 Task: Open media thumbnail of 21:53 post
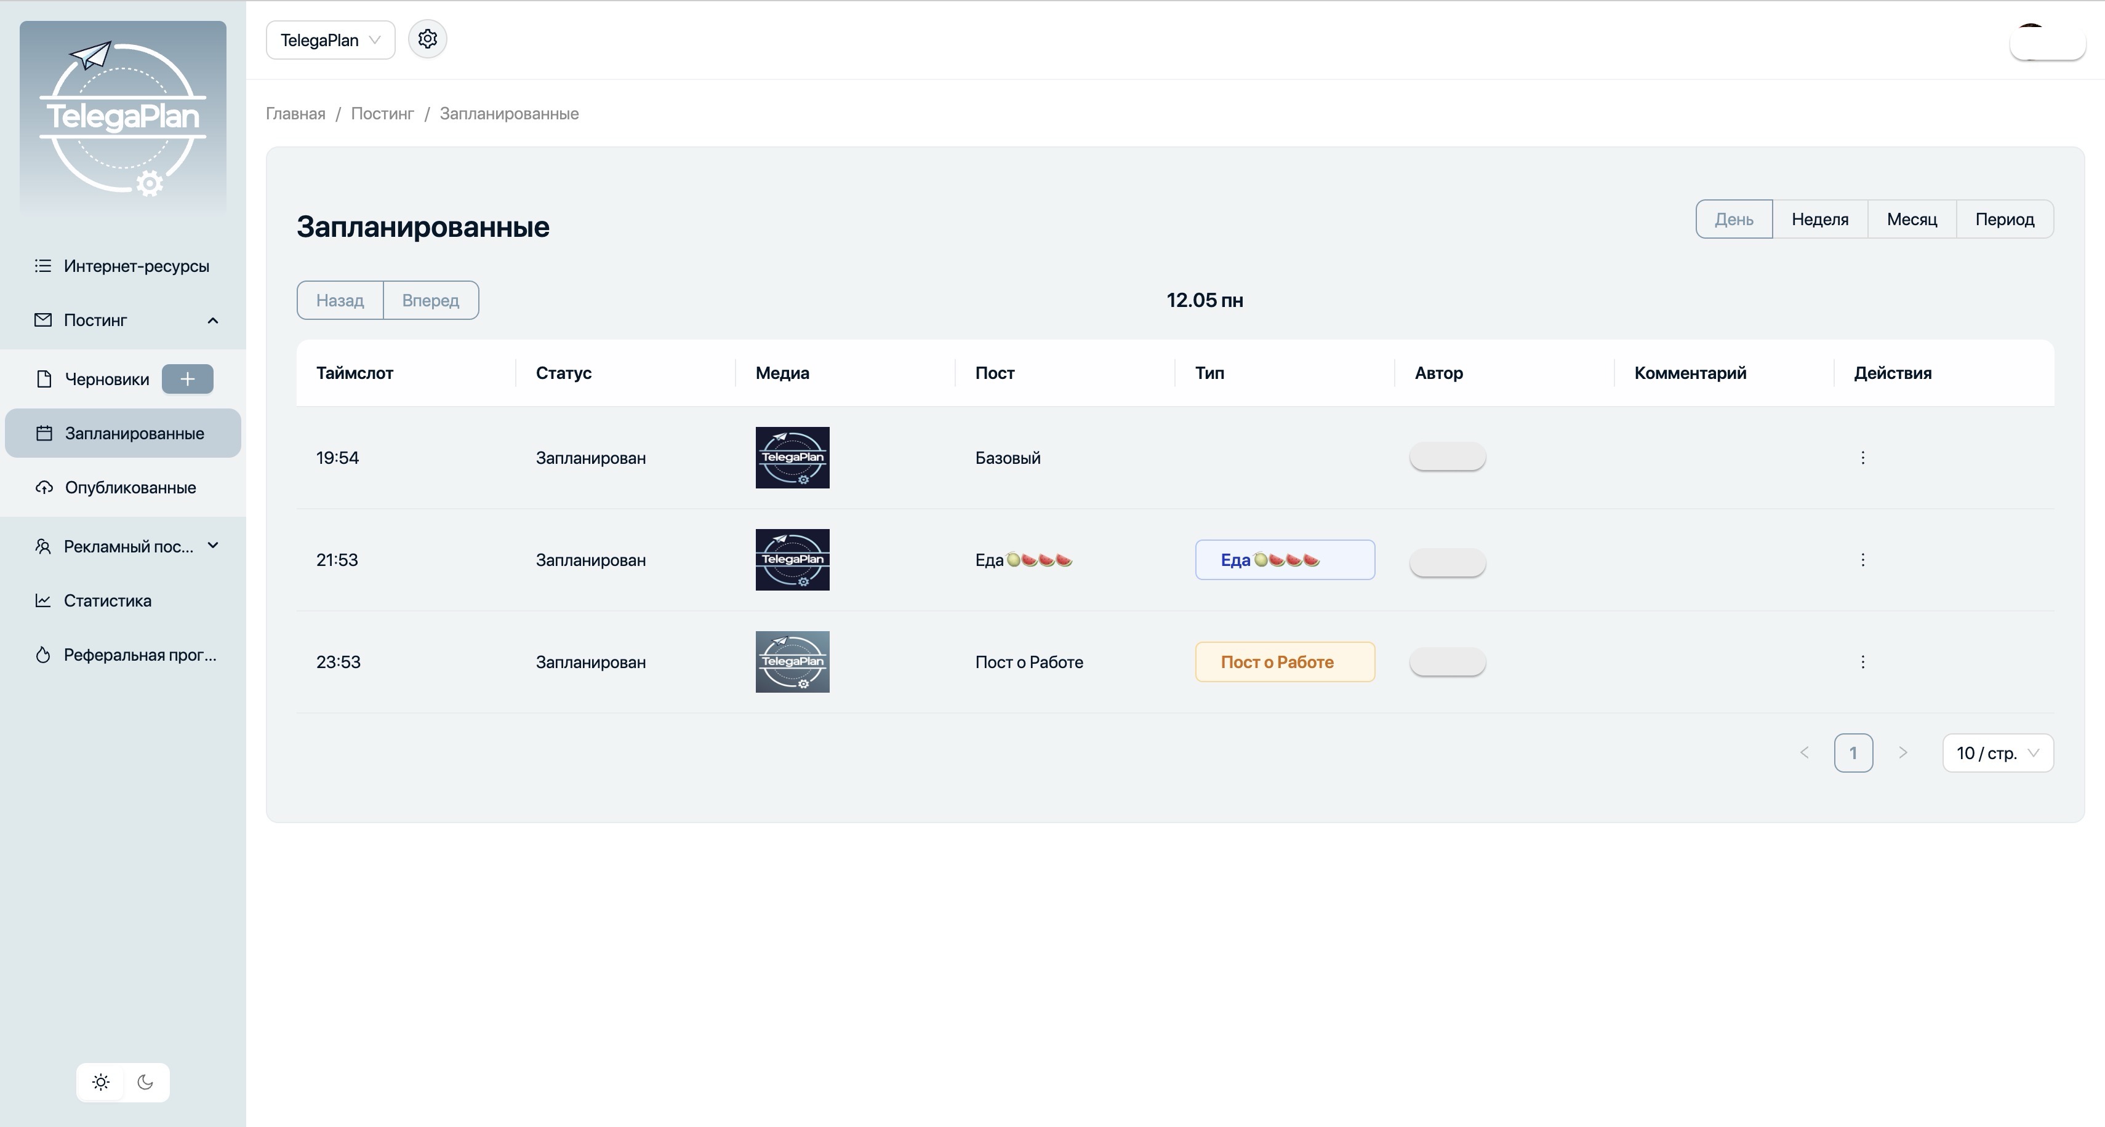[793, 559]
